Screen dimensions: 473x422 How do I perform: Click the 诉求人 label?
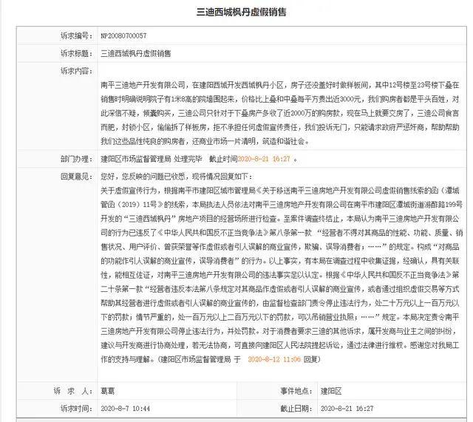click(73, 391)
